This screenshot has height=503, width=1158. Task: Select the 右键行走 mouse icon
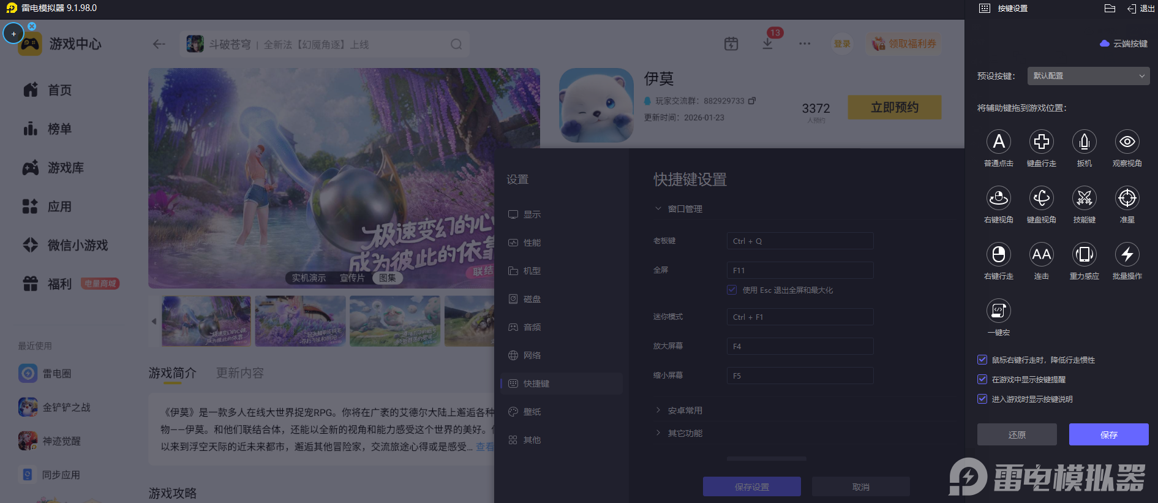(x=999, y=254)
